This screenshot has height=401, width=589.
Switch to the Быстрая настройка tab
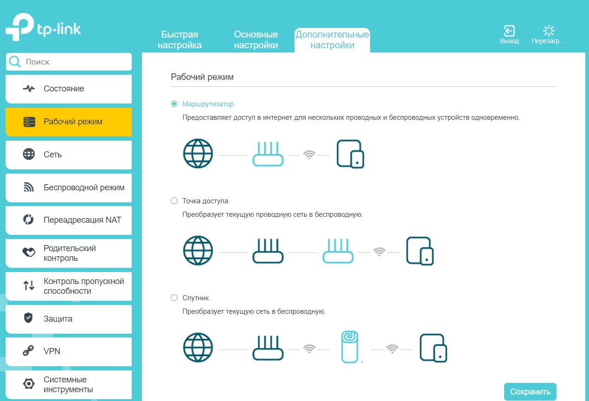tap(179, 40)
